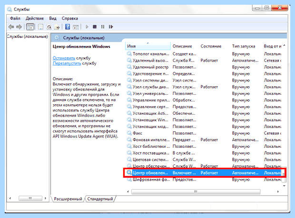Stop service with the stop icon
This screenshot has width=295, height=218.
click(x=95, y=27)
